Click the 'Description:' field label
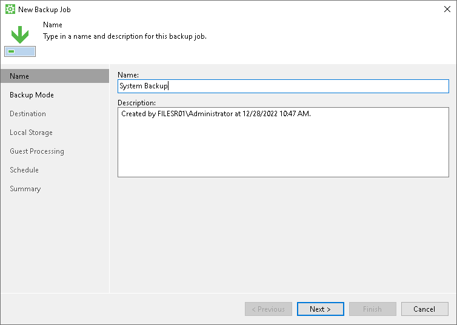The width and height of the screenshot is (457, 325). point(137,103)
